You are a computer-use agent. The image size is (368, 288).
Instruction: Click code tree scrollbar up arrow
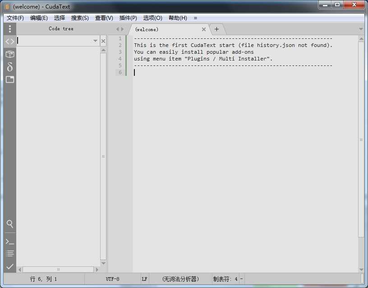point(103,50)
